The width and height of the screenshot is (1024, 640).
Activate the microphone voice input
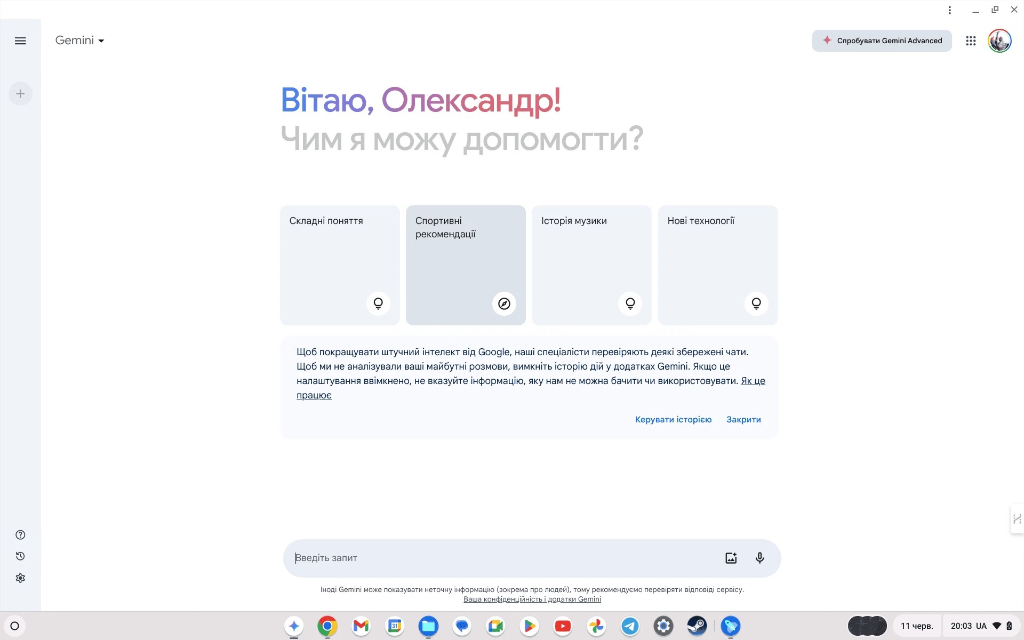(x=759, y=558)
